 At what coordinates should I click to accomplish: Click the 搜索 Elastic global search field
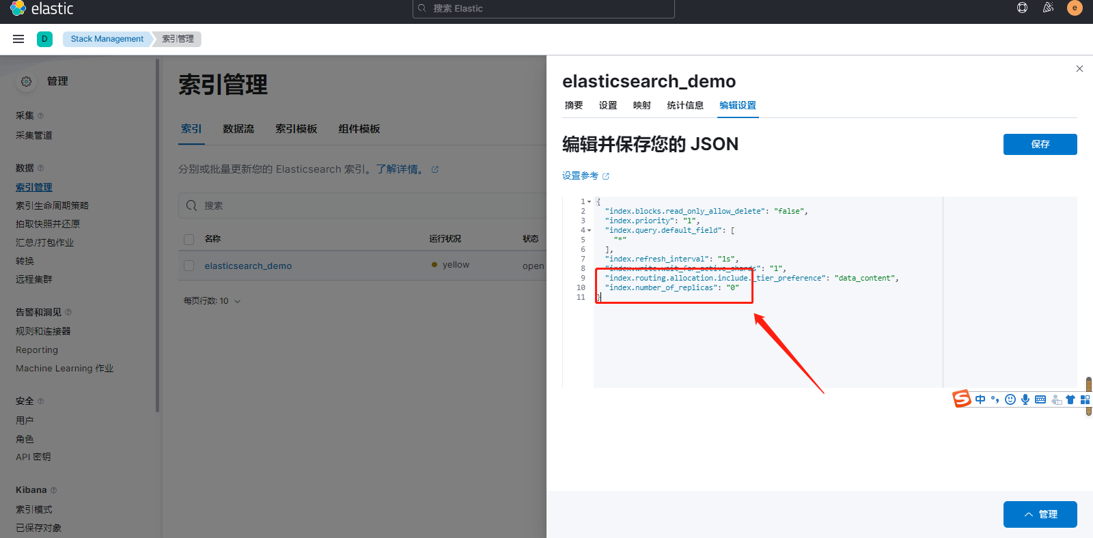pos(544,8)
